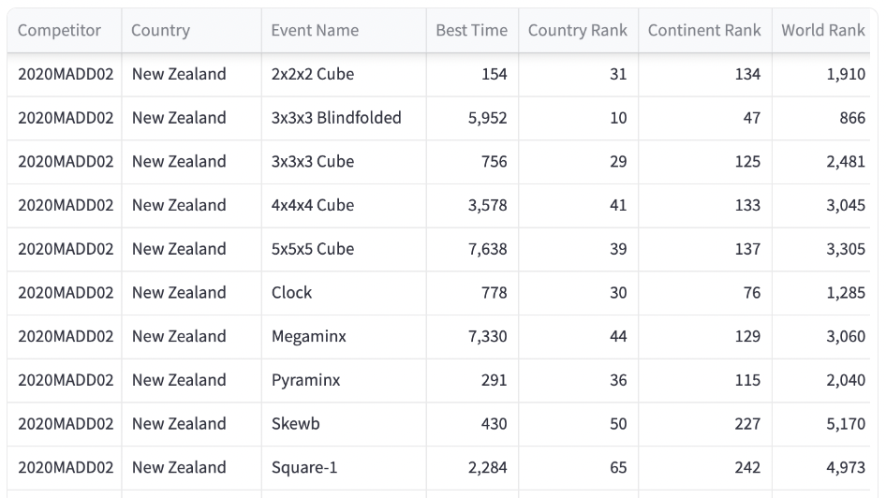Sort by Country Rank header
886x498 pixels.
(x=577, y=30)
